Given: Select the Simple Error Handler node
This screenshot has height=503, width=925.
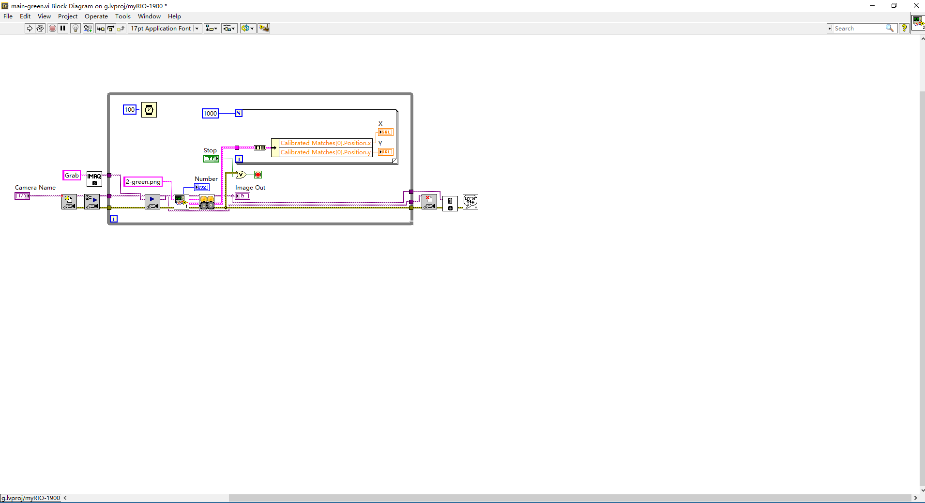Looking at the screenshot, I should pos(470,202).
